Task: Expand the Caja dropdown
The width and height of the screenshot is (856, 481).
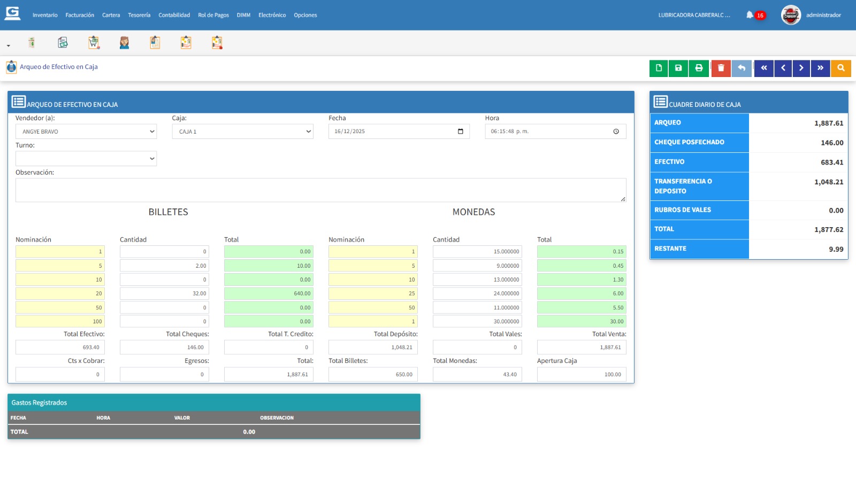Action: pyautogui.click(x=242, y=131)
